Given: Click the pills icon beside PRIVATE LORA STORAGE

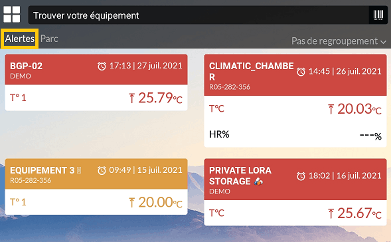Looking at the screenshot, I should (259, 181).
